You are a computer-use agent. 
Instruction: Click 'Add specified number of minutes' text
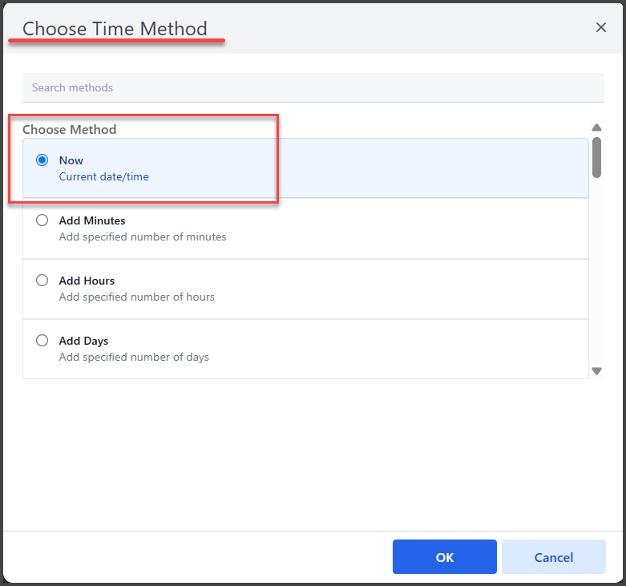143,236
